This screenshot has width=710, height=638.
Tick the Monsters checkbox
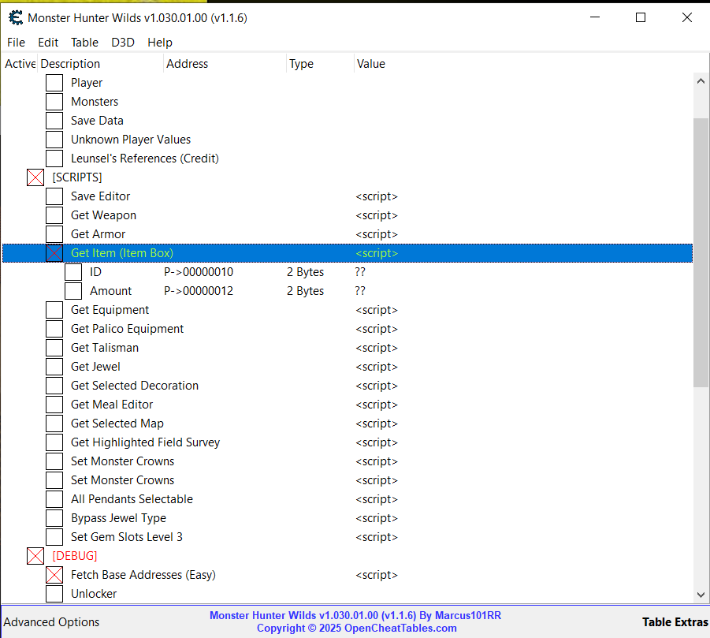click(x=54, y=102)
